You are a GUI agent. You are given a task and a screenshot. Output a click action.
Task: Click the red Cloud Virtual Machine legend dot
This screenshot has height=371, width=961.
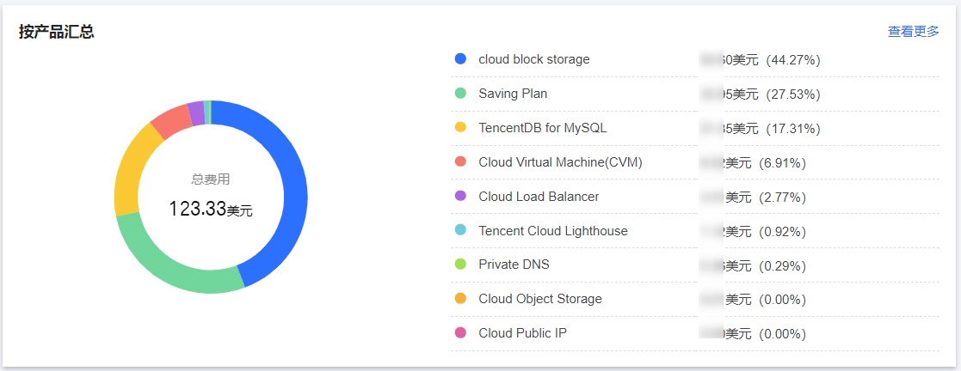(460, 161)
